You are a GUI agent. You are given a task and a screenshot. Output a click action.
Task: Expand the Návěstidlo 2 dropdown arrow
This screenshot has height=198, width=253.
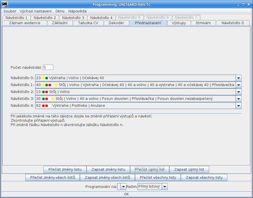click(238, 92)
